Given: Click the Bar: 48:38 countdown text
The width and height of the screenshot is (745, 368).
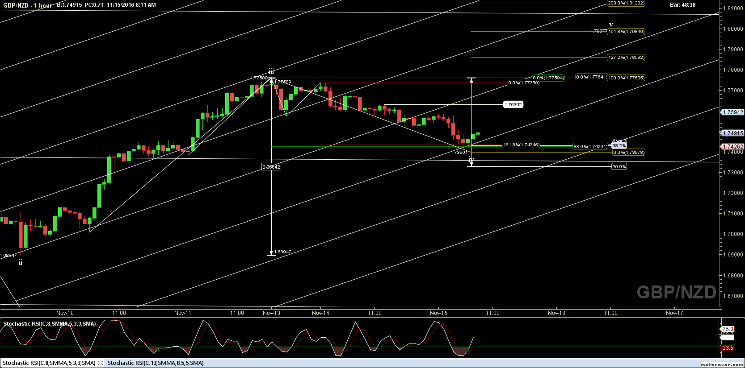Looking at the screenshot, I should point(682,5).
